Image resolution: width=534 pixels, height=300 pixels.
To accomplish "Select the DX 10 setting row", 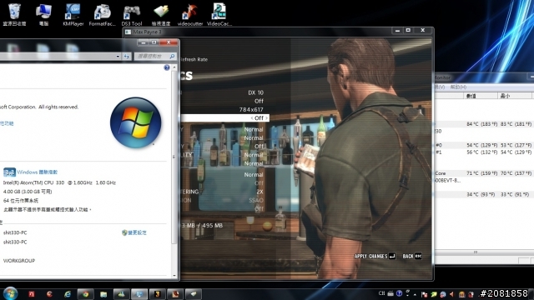I will coord(256,92).
